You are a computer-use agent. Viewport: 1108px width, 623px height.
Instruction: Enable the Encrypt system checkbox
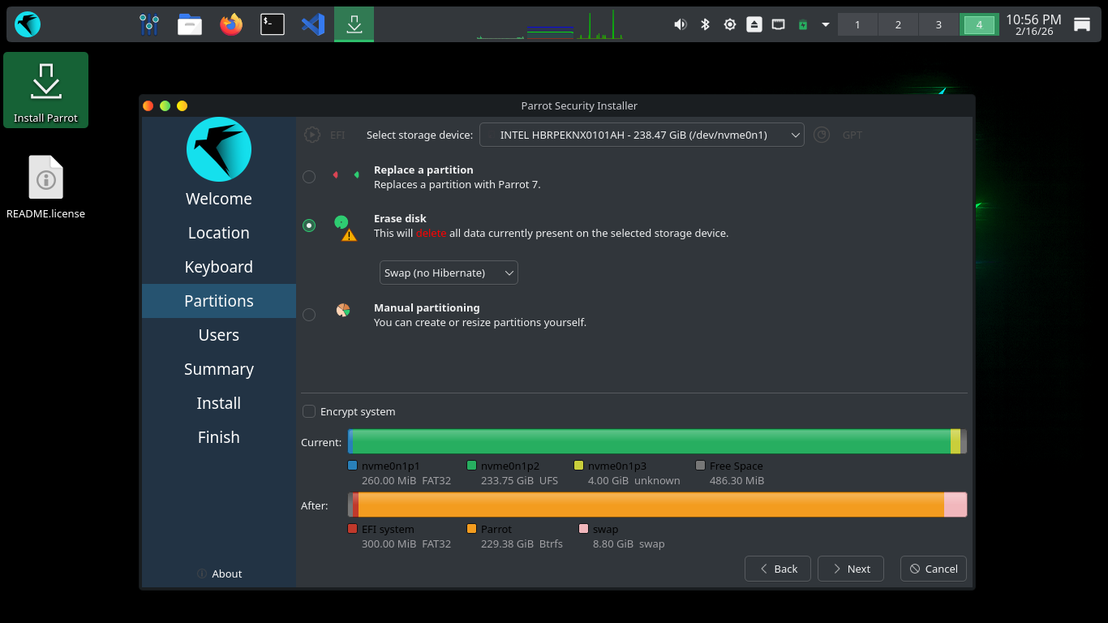[x=309, y=411]
